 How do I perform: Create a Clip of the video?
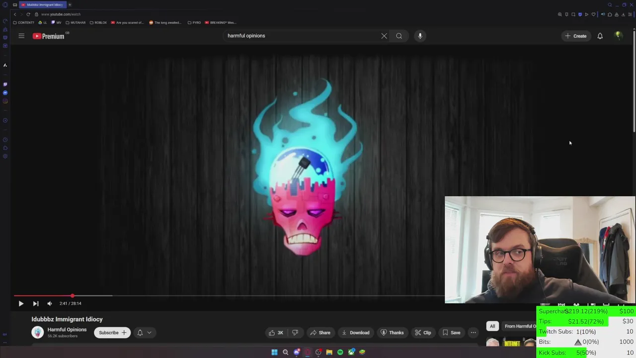[x=423, y=333]
